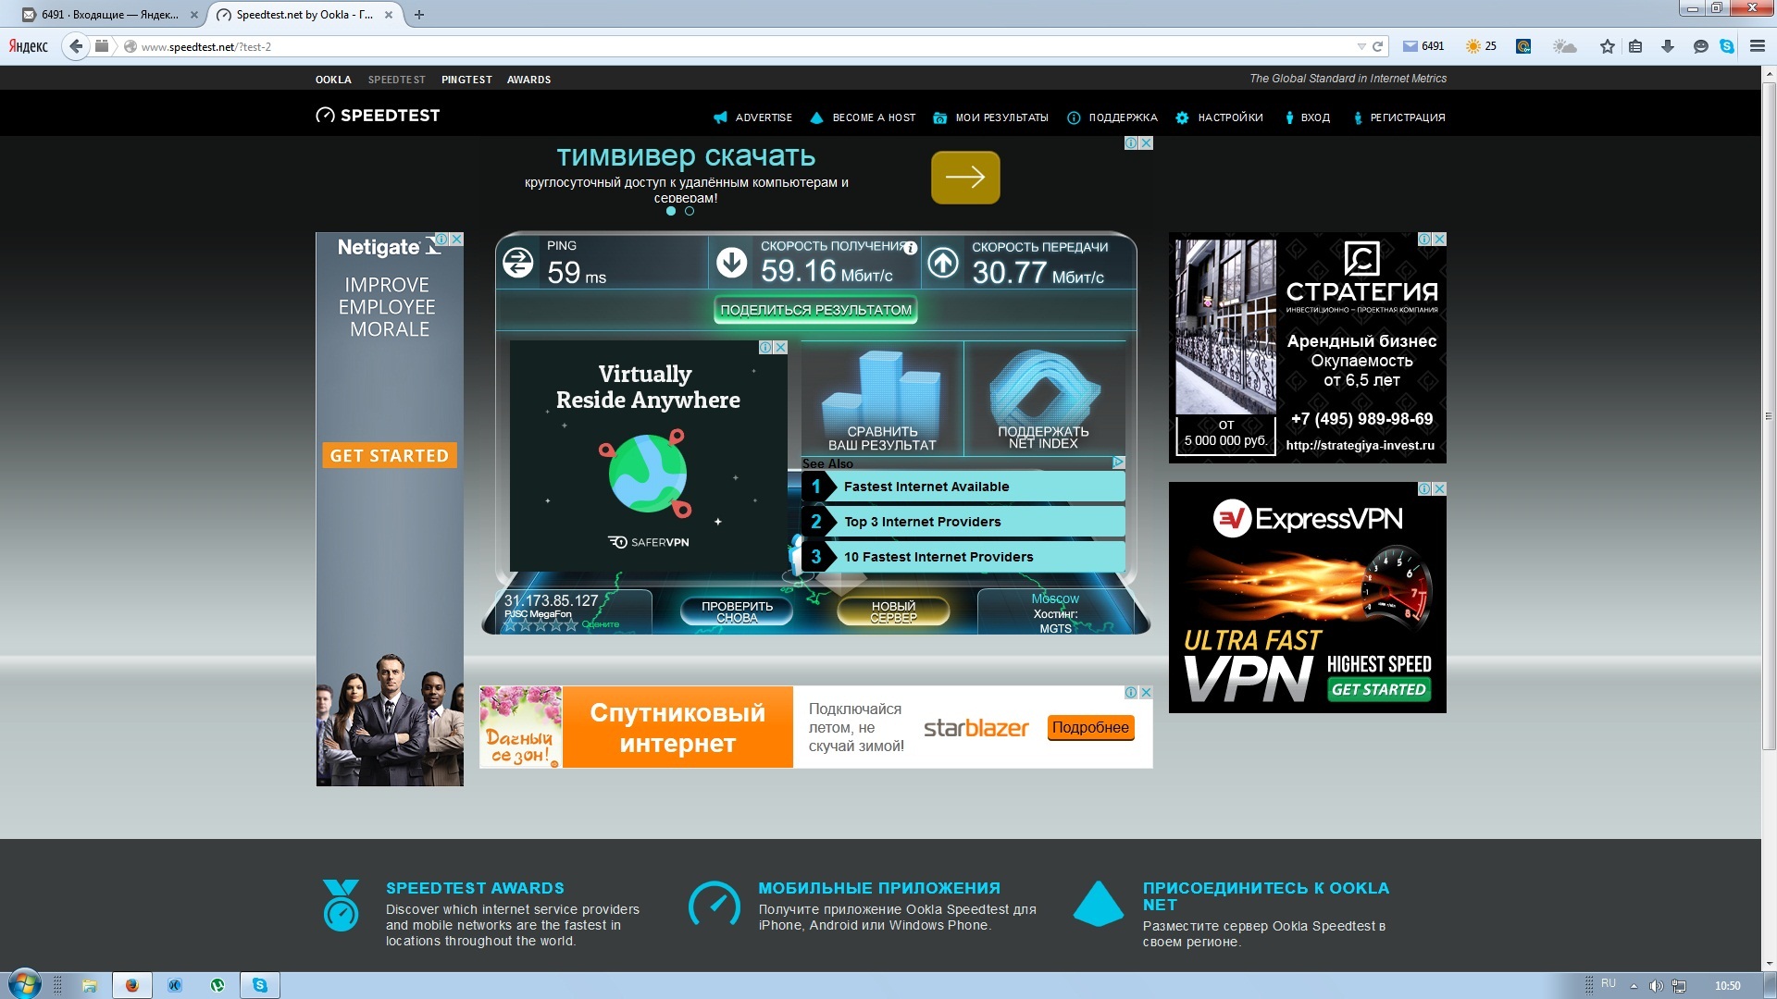Open ПОДДЕРЖКА menu item

tap(1112, 117)
